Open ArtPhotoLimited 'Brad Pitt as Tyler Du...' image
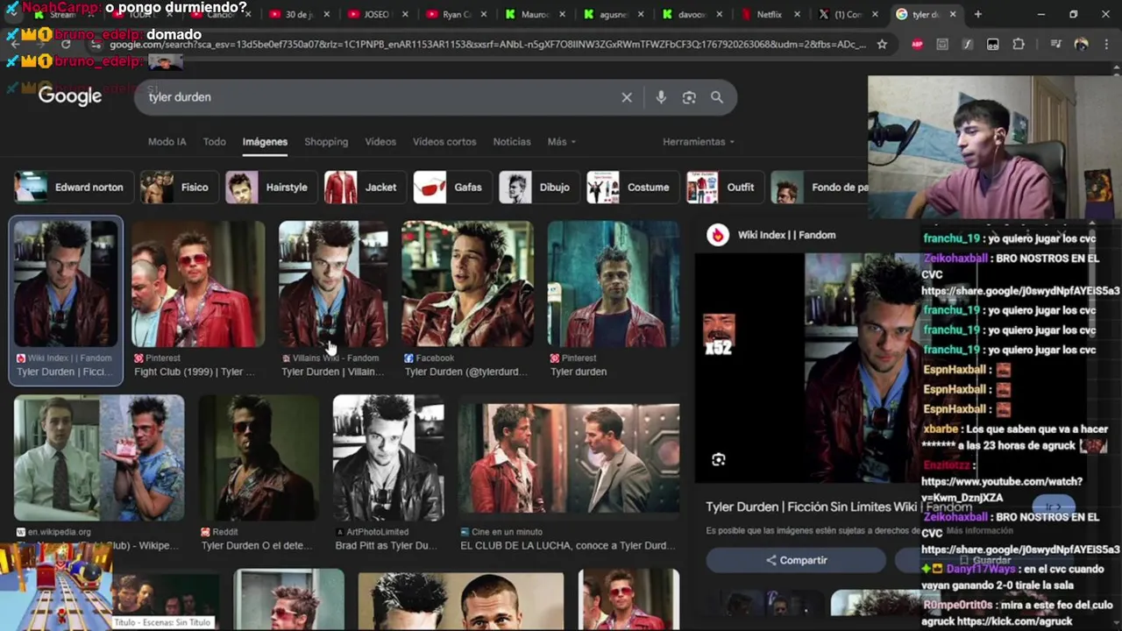Viewport: 1122px width, 631px height. (388, 457)
